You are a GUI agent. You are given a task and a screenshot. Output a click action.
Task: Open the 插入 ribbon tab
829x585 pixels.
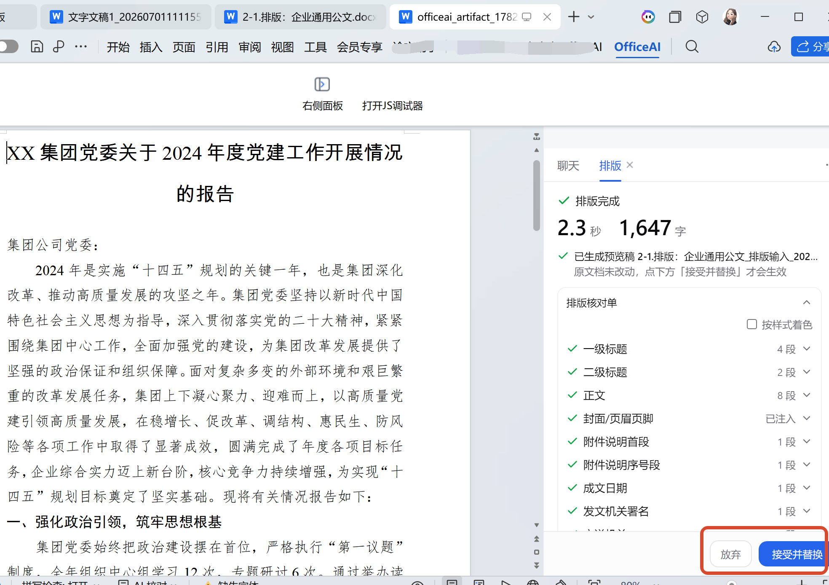point(151,47)
